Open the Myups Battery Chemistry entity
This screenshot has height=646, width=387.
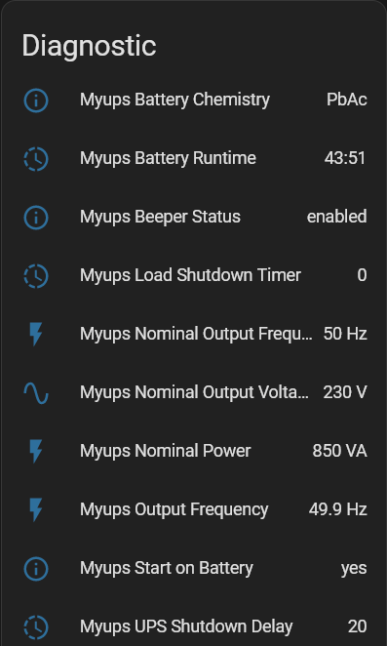tap(195, 101)
